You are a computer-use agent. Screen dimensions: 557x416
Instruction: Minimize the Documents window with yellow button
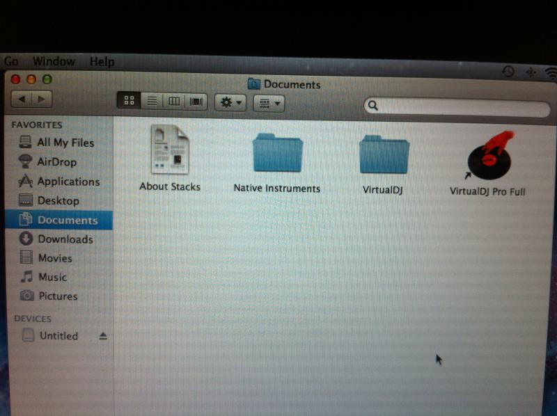click(31, 79)
